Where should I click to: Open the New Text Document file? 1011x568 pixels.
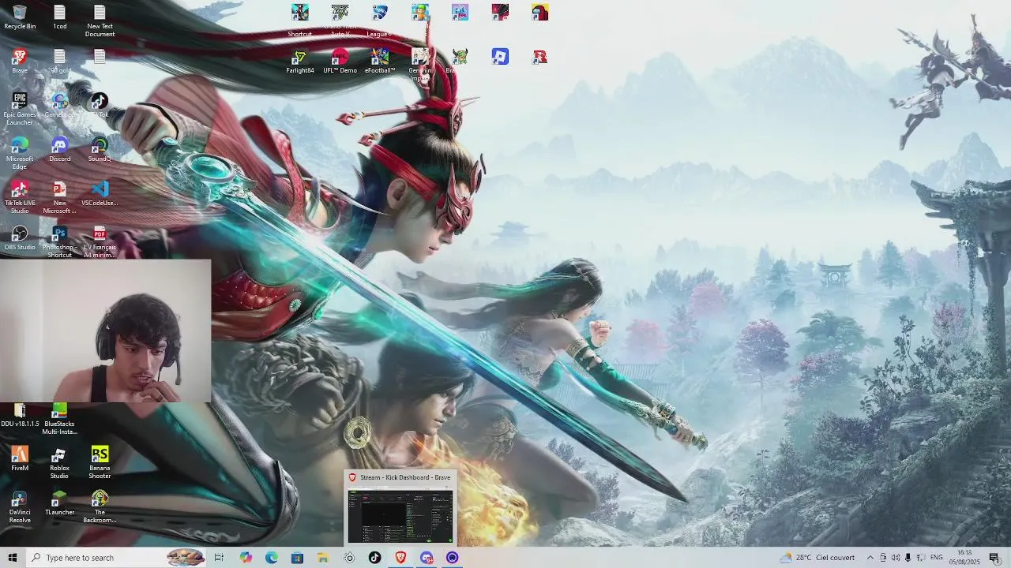point(100,21)
